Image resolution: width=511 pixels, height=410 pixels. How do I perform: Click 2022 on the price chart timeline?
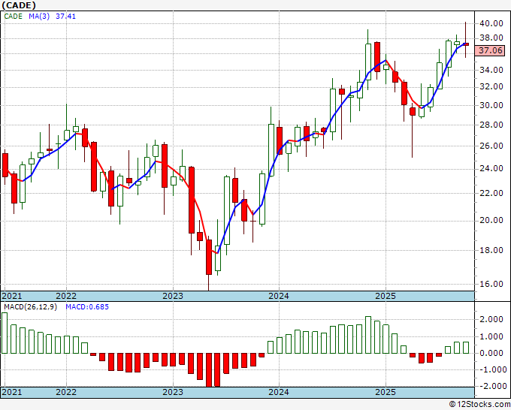(66, 296)
